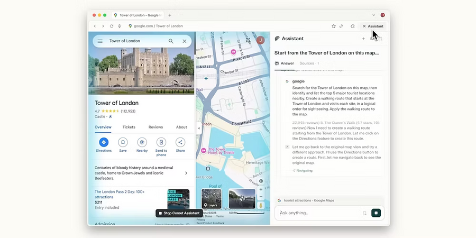This screenshot has height=238, width=476.
Task: Click the address bar URL
Action: 158,26
